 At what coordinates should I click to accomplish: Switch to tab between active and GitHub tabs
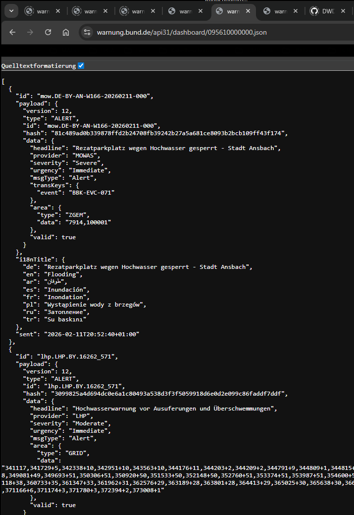tap(276, 11)
